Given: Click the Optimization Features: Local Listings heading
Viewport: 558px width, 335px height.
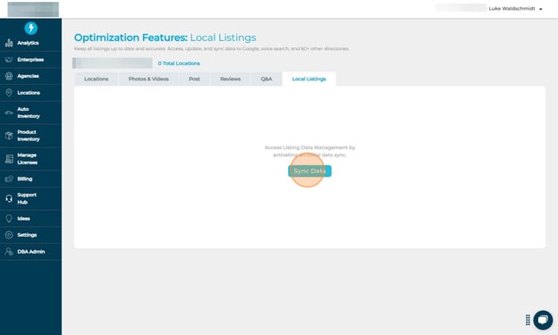Looking at the screenshot, I should click(165, 38).
